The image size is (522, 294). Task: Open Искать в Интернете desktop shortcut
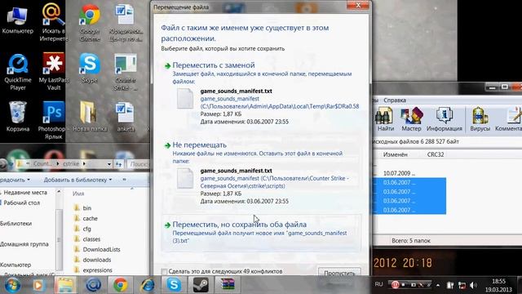[x=54, y=23]
